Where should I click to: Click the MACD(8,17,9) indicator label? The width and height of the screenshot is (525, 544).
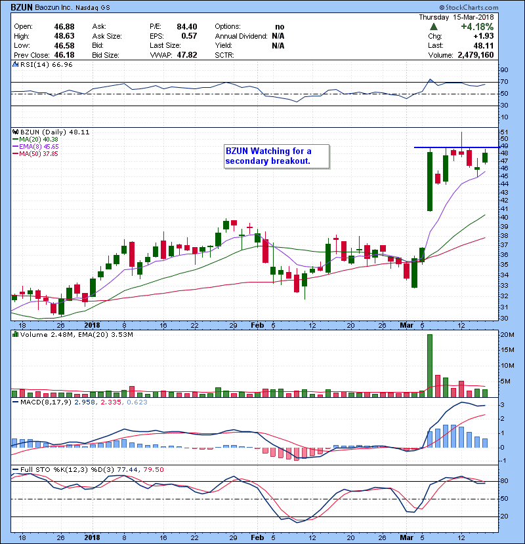[x=46, y=402]
